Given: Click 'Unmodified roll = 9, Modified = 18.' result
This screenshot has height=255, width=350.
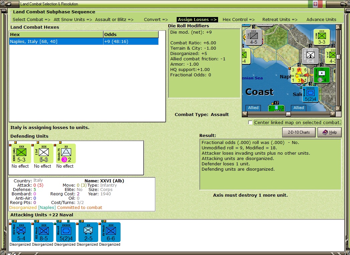Looking at the screenshot, I should coord(239,148).
